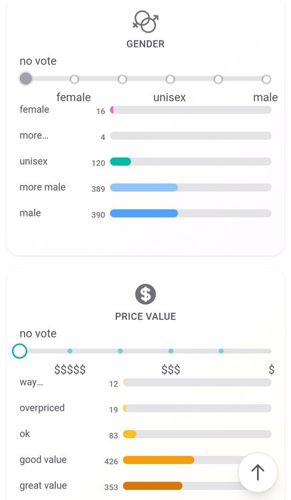
Task: Set the price slider to the $$$ dot
Action: [170, 351]
